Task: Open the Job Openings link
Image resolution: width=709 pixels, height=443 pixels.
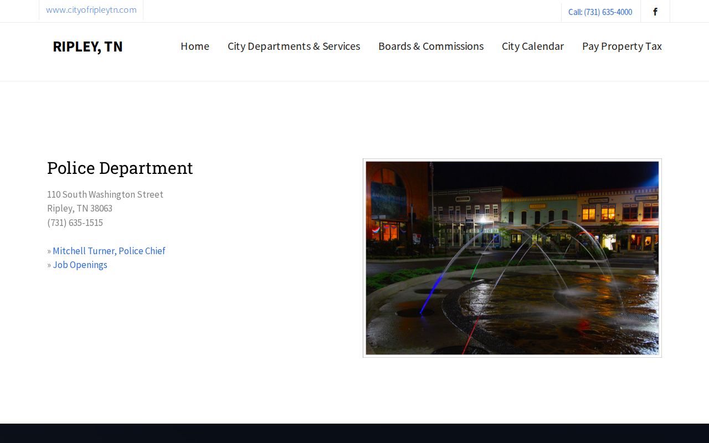Action: tap(80, 265)
